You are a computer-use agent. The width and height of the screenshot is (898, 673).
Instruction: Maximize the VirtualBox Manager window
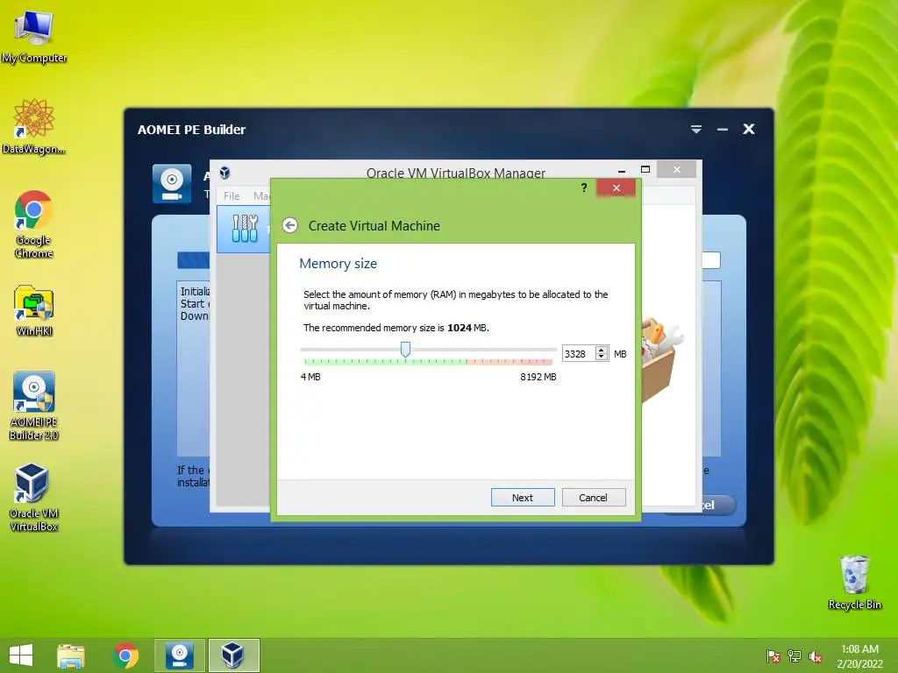pyautogui.click(x=645, y=169)
